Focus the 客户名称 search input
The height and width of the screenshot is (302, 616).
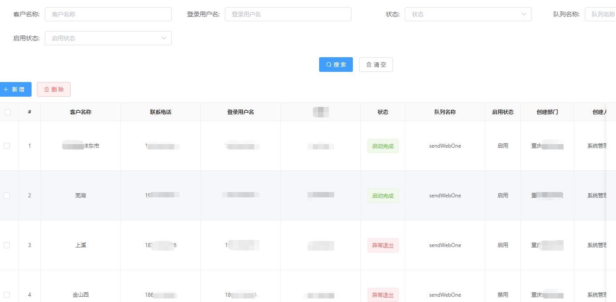pyautogui.click(x=108, y=14)
